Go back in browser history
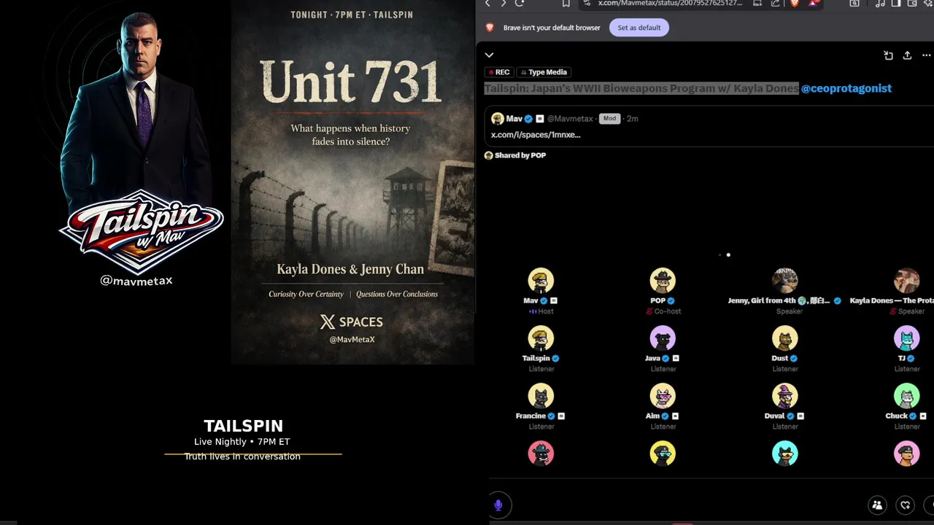934x525 pixels. pos(487,3)
